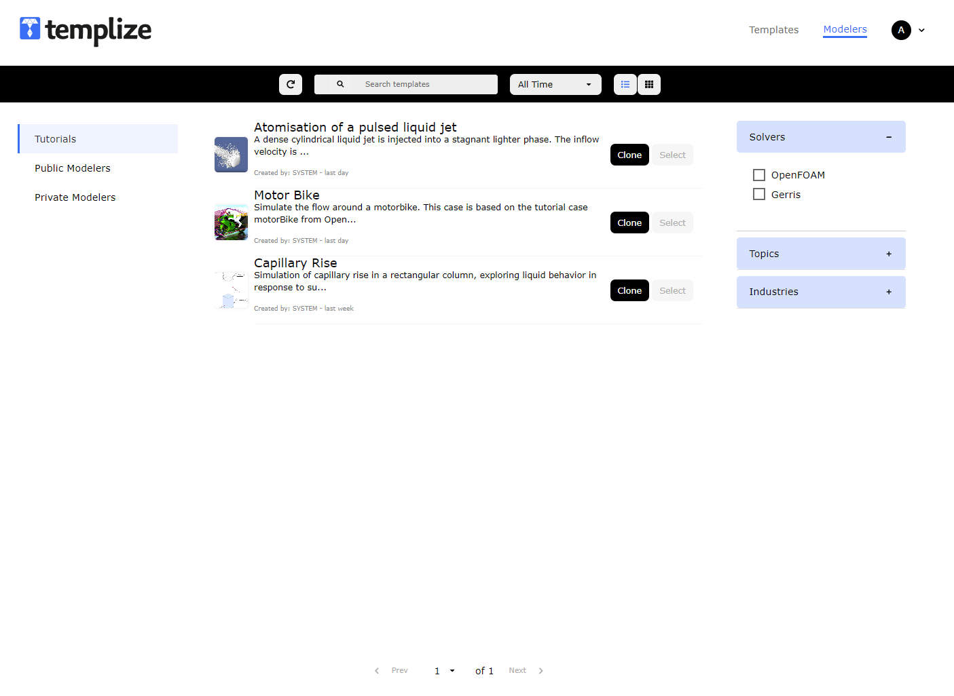Open Motor Bike thumbnail
Image resolution: width=954 pixels, height=696 pixels.
point(231,223)
